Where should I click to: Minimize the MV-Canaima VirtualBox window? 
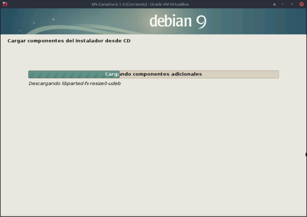283,4
